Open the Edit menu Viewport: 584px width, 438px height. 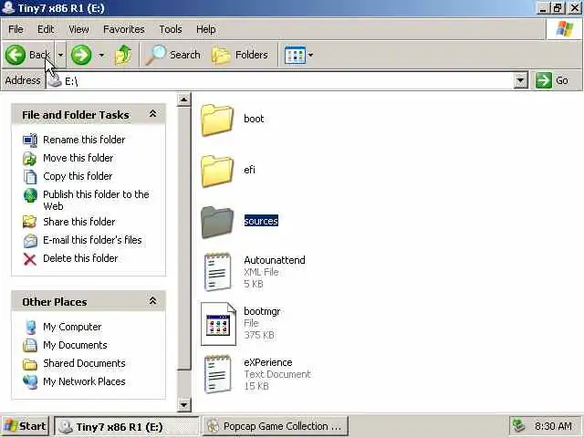point(46,29)
